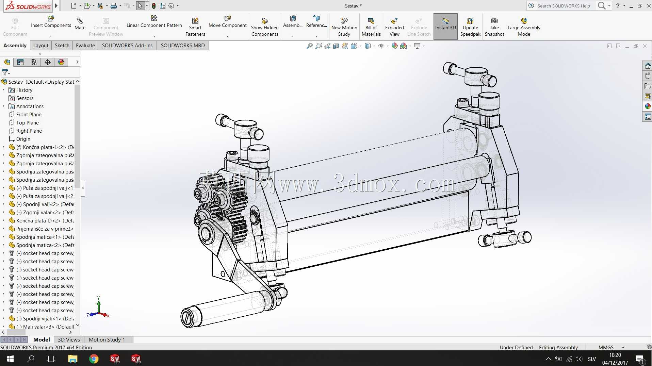Click the tree filter field
The width and height of the screenshot is (652, 366).
(x=40, y=72)
